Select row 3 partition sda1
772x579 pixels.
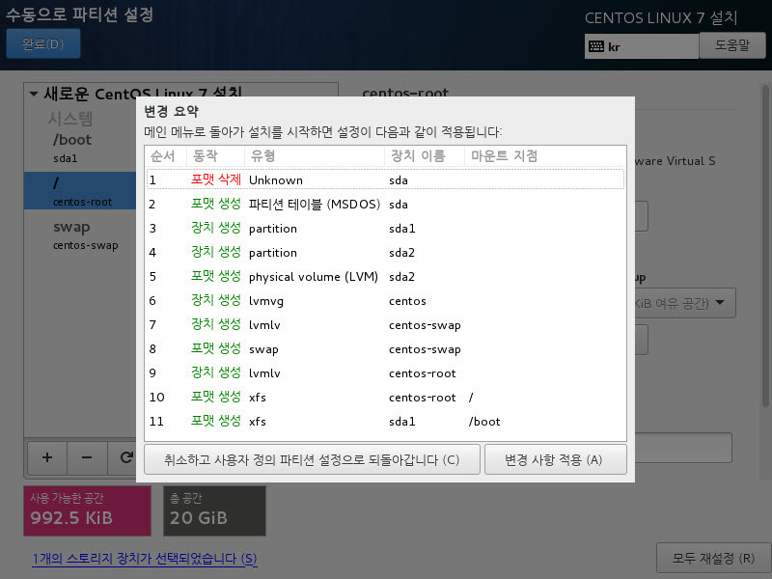(x=385, y=228)
